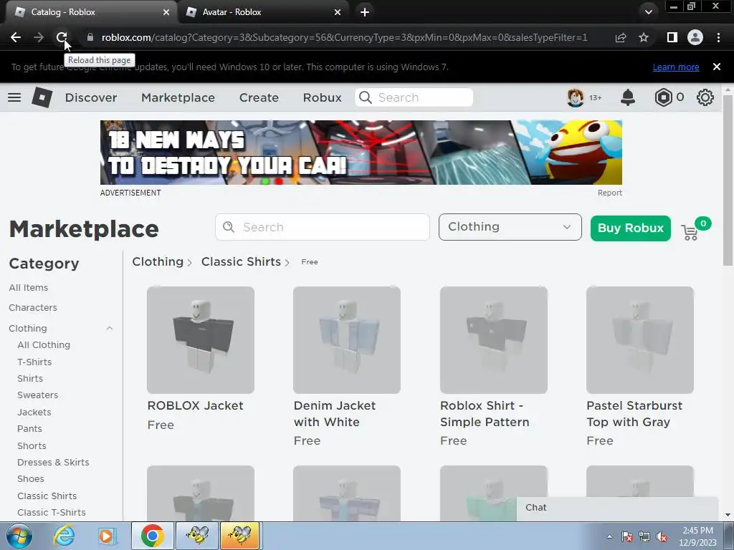The width and height of the screenshot is (734, 550).
Task: Switch to the Avatar - Roblox tab
Action: point(263,12)
